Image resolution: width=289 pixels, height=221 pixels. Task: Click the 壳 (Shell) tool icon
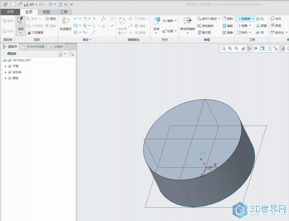point(260,32)
